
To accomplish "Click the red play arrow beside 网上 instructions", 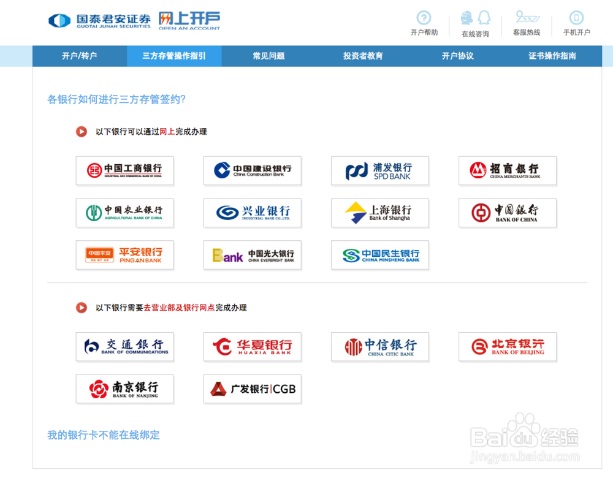I will point(80,131).
